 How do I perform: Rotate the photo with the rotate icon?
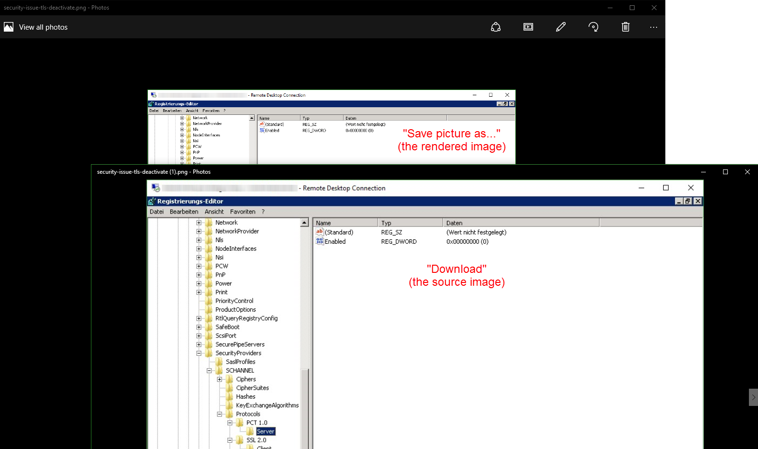click(593, 27)
